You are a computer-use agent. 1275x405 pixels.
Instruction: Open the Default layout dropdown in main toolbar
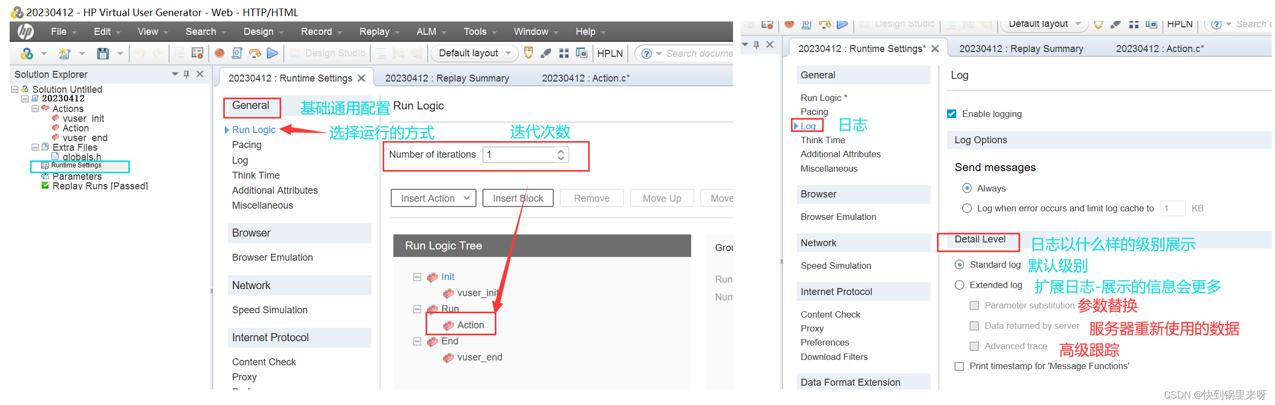(x=475, y=53)
